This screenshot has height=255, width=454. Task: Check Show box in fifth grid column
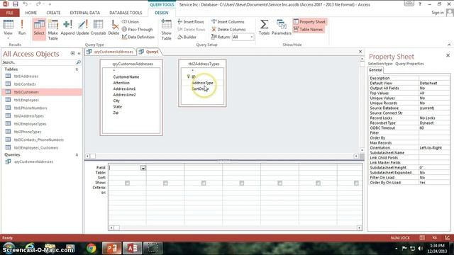[x=280, y=183]
